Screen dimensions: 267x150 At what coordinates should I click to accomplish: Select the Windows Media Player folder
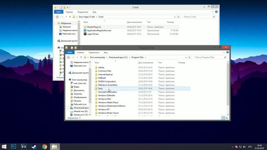142,102
